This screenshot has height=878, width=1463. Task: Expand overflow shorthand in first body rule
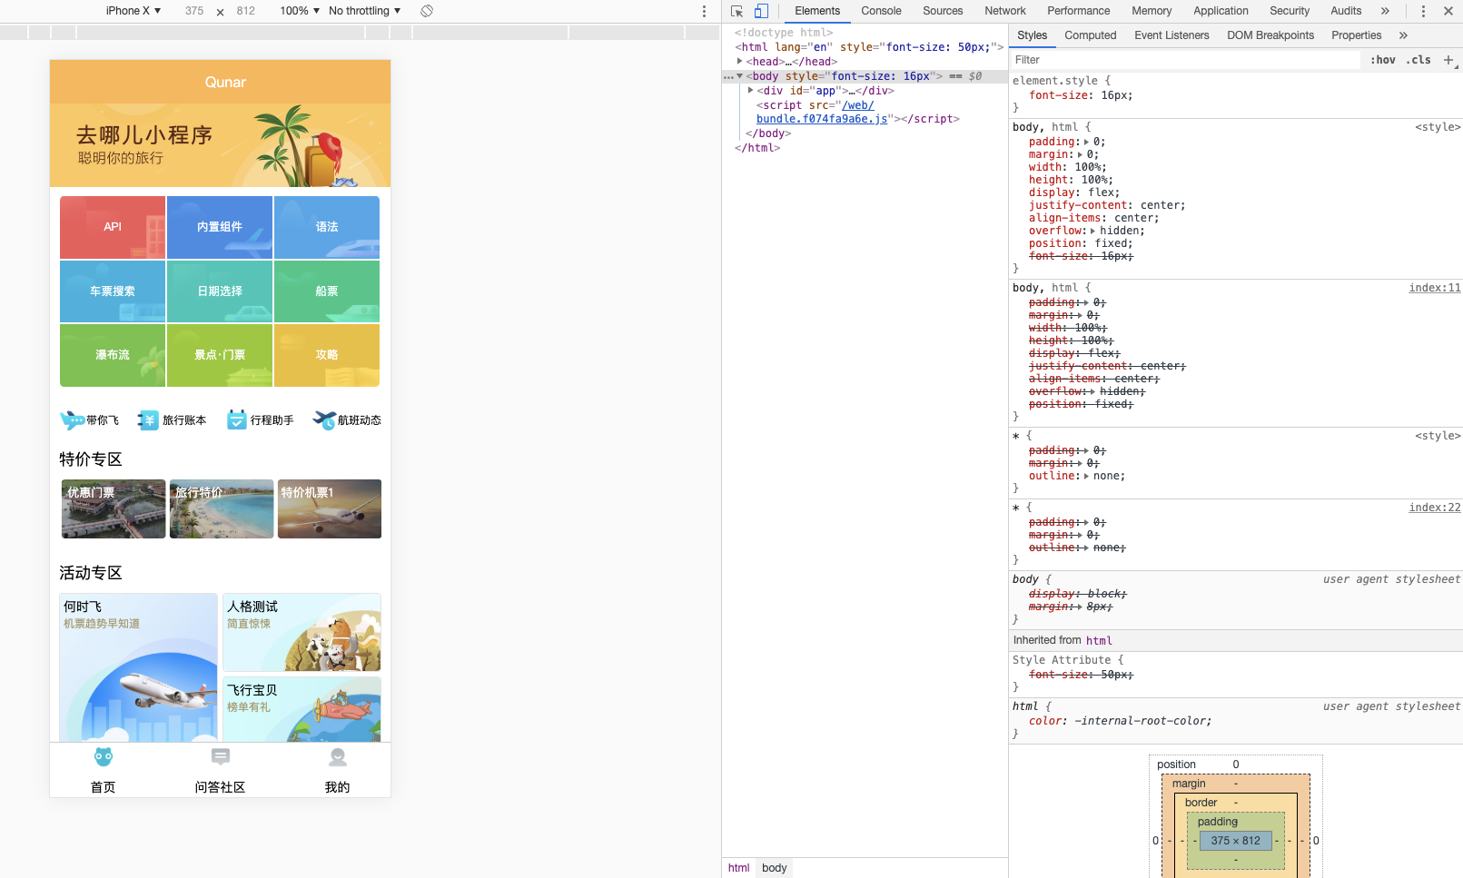[x=1092, y=231]
